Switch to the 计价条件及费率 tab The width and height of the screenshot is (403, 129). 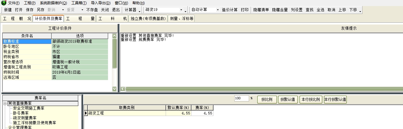[x=48, y=18]
